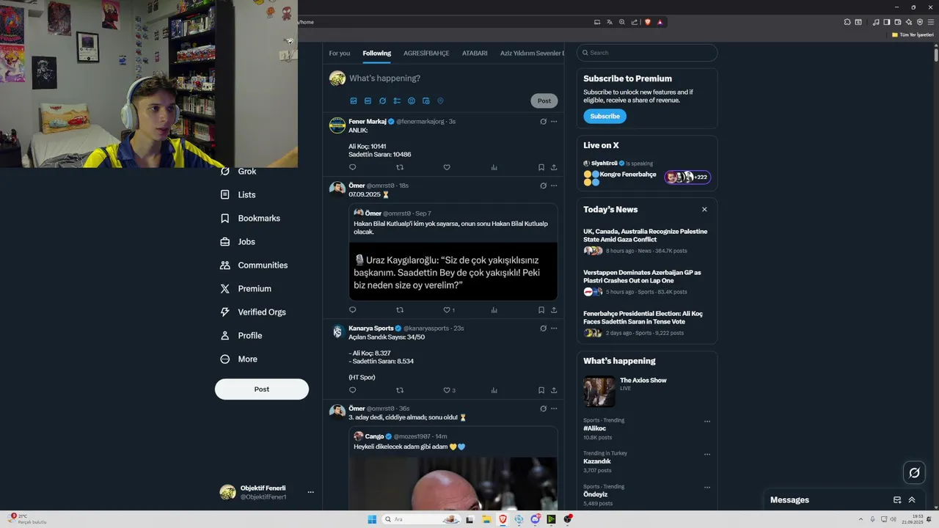The height and width of the screenshot is (528, 939).
Task: Open File Explorer from the taskbar
Action: pyautogui.click(x=486, y=519)
